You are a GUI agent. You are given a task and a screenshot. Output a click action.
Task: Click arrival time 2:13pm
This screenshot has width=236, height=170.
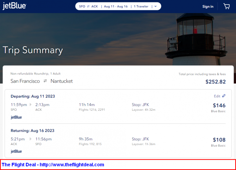click(x=42, y=105)
